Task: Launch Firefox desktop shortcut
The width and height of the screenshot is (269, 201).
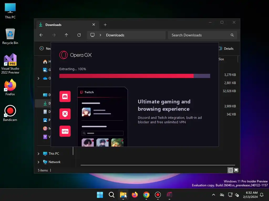Action: (x=10, y=87)
